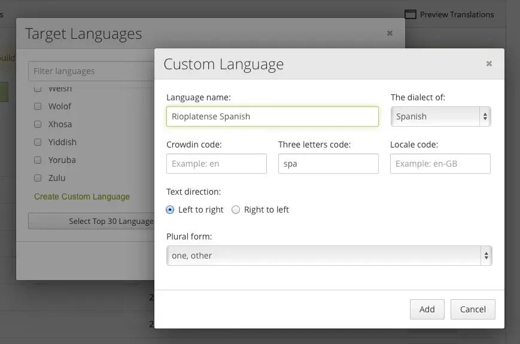Check the Welsh language checkbox
Viewport: 520px width, 344px height.
(x=37, y=88)
